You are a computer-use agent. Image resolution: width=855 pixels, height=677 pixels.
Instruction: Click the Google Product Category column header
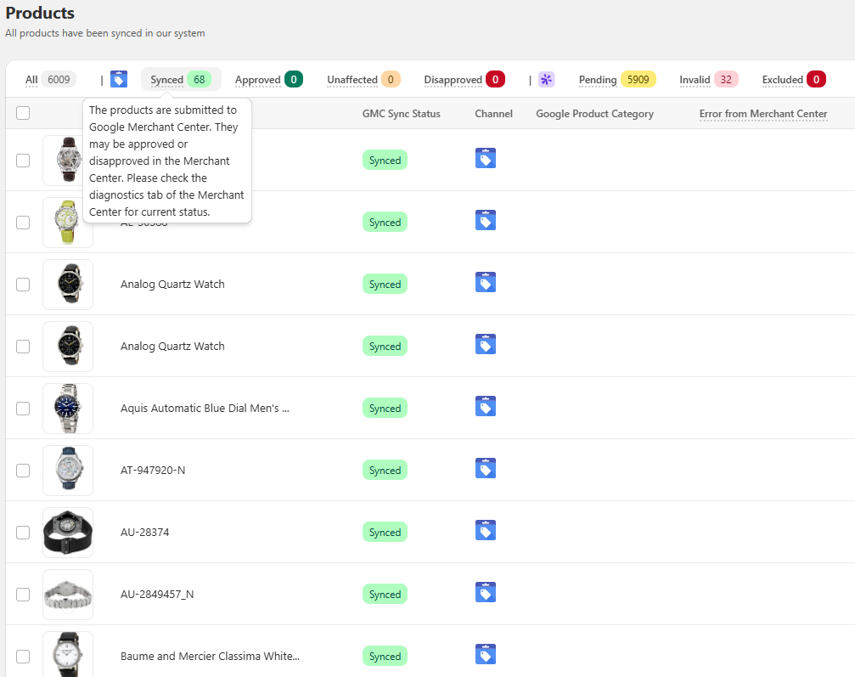point(595,114)
